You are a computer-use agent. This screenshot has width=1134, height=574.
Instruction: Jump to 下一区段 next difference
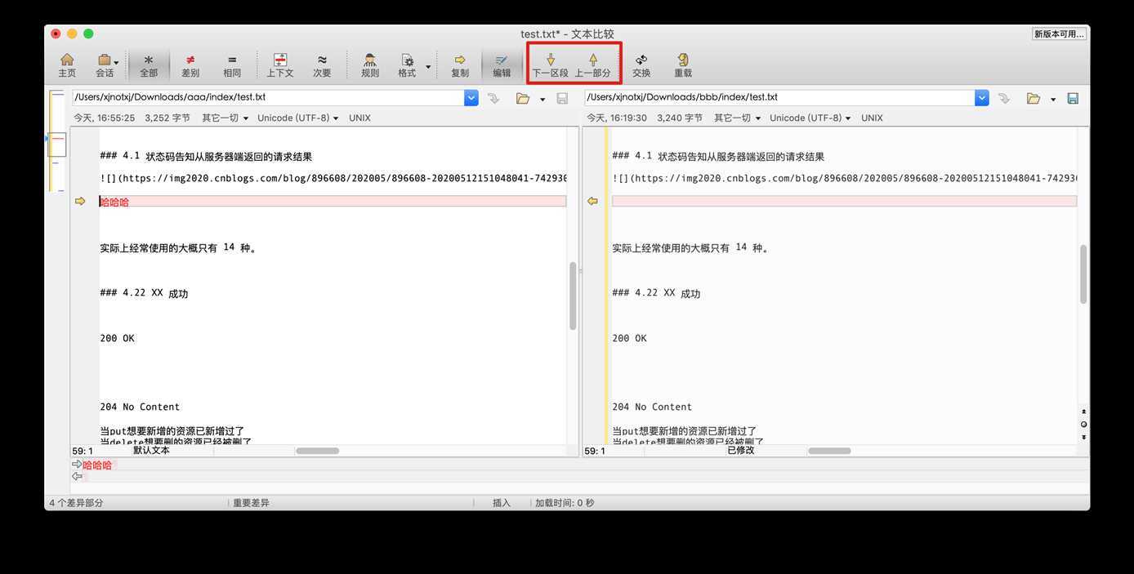click(551, 65)
